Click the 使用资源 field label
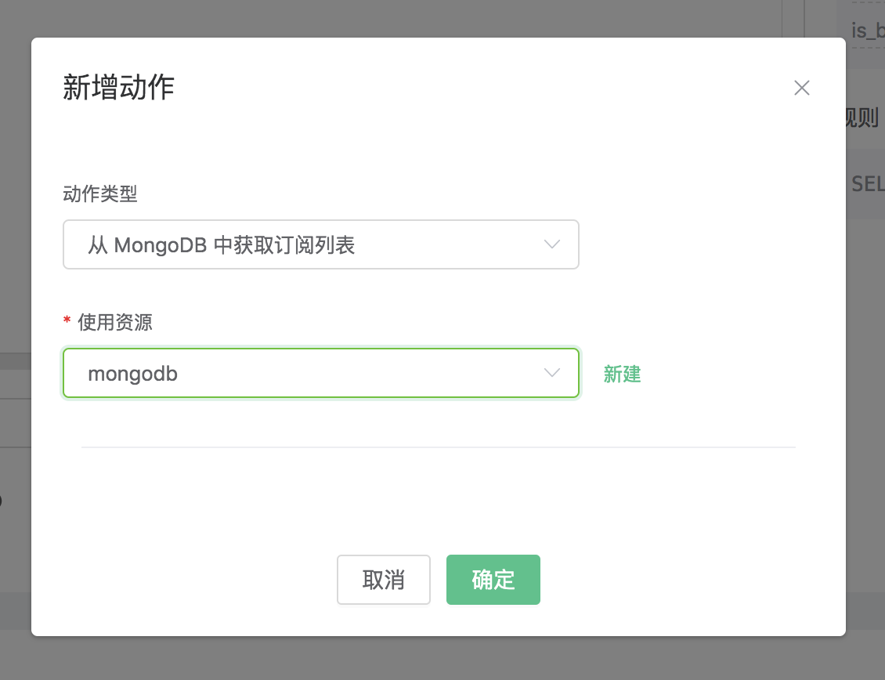This screenshot has width=885, height=680. (x=115, y=322)
